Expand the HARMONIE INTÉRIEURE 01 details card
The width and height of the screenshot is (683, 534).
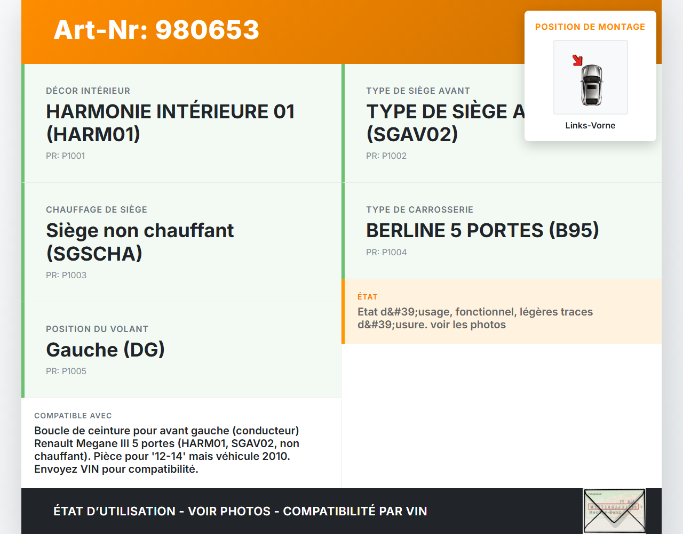point(171,123)
